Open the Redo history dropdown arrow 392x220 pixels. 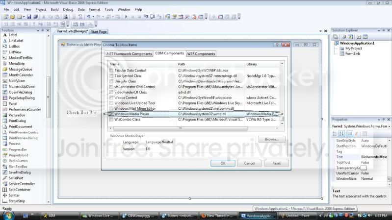(103, 17)
